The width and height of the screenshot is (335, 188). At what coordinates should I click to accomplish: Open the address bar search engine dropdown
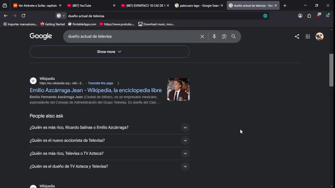pyautogui.click(x=61, y=16)
